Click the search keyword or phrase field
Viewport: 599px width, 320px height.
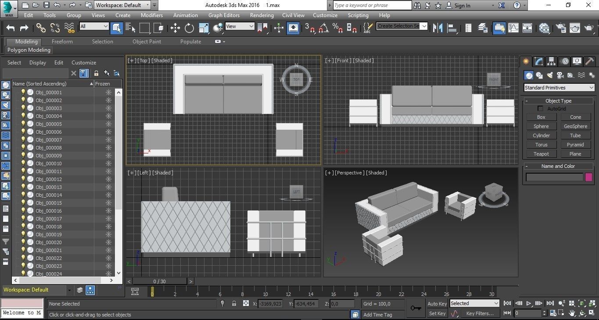[372, 5]
